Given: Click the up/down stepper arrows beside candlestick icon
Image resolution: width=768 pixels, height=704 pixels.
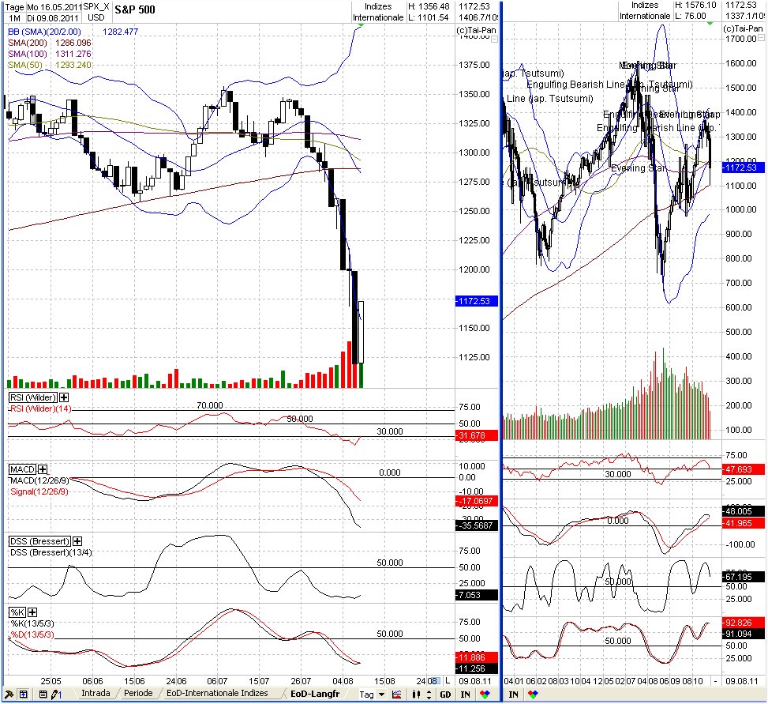Looking at the screenshot, I should point(429,695).
